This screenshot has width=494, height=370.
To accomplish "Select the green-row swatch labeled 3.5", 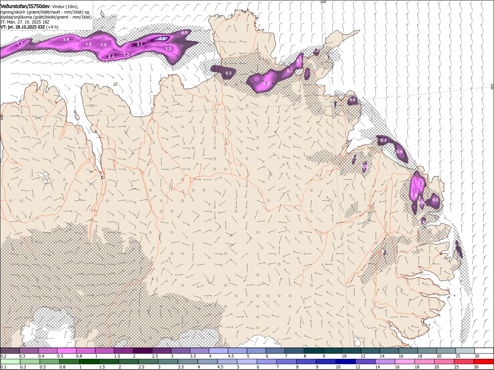I will click(x=188, y=362).
